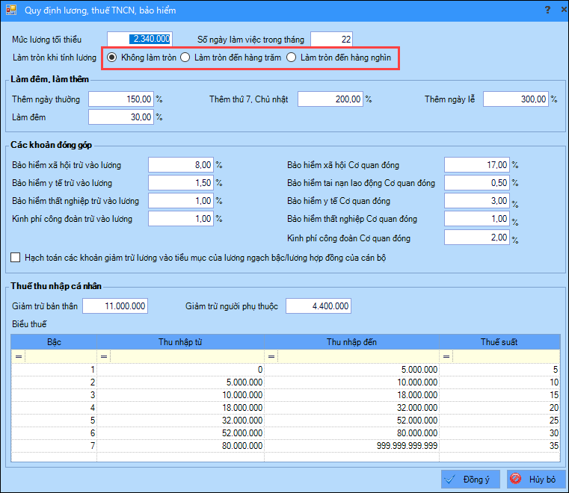The image size is (569, 493).
Task: Edit the Làm đêm percentage field
Action: [x=121, y=117]
